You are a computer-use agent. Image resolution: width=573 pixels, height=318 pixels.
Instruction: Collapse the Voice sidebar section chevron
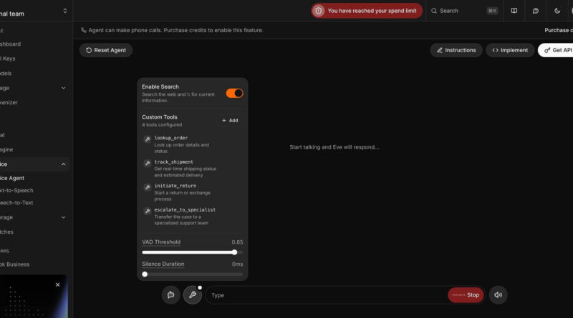click(63, 164)
